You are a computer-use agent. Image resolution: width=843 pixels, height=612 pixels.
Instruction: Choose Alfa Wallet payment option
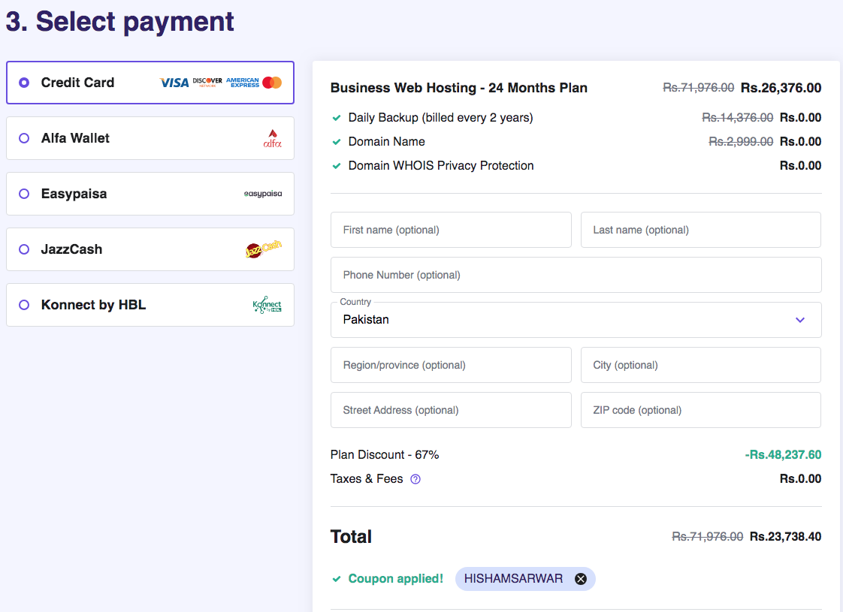[x=24, y=138]
